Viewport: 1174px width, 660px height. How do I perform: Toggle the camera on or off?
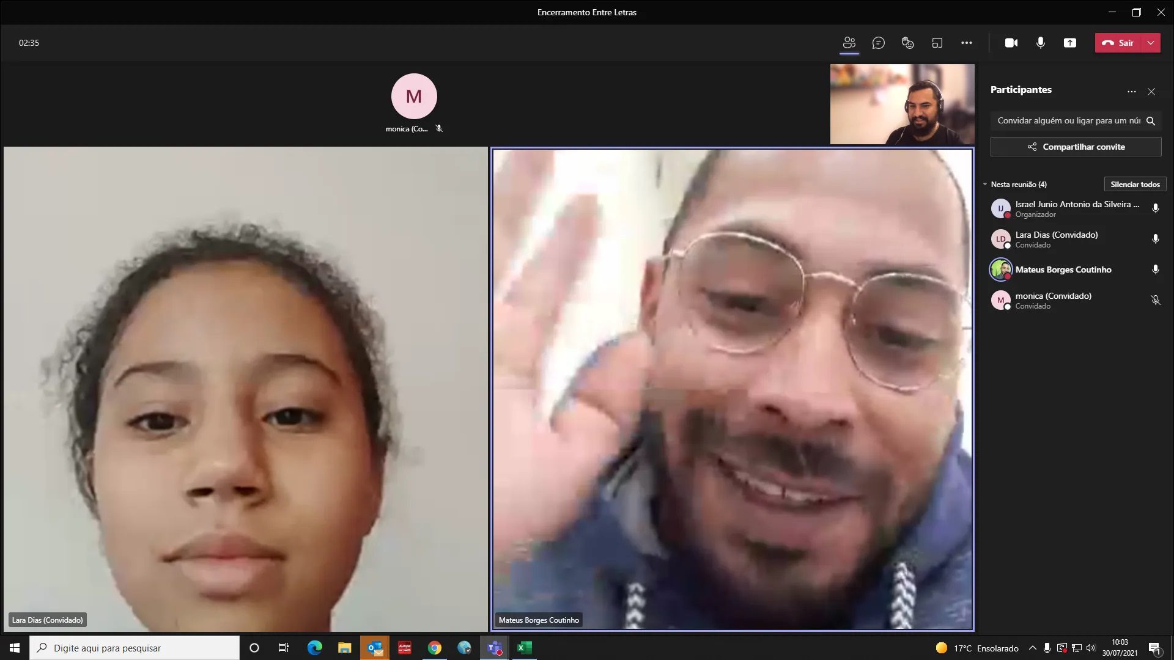(1011, 43)
